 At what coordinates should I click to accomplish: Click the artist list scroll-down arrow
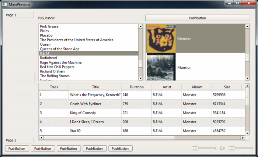click(x=140, y=78)
